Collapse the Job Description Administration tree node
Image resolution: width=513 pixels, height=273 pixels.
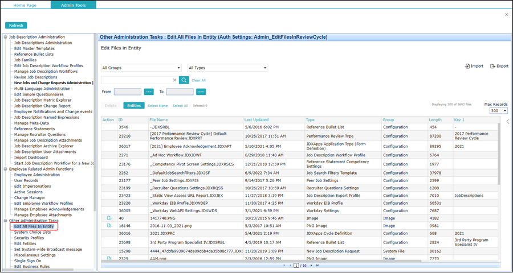point(5,37)
